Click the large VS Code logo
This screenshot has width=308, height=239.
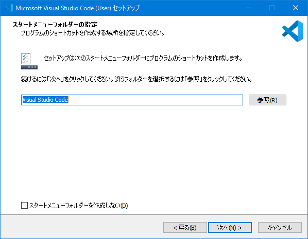click(x=293, y=31)
